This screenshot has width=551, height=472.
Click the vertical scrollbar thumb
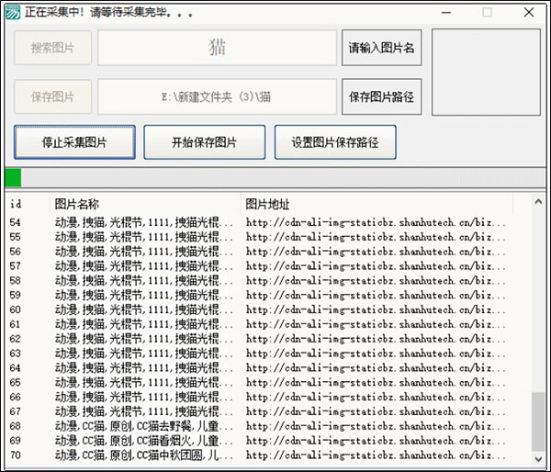click(x=538, y=421)
